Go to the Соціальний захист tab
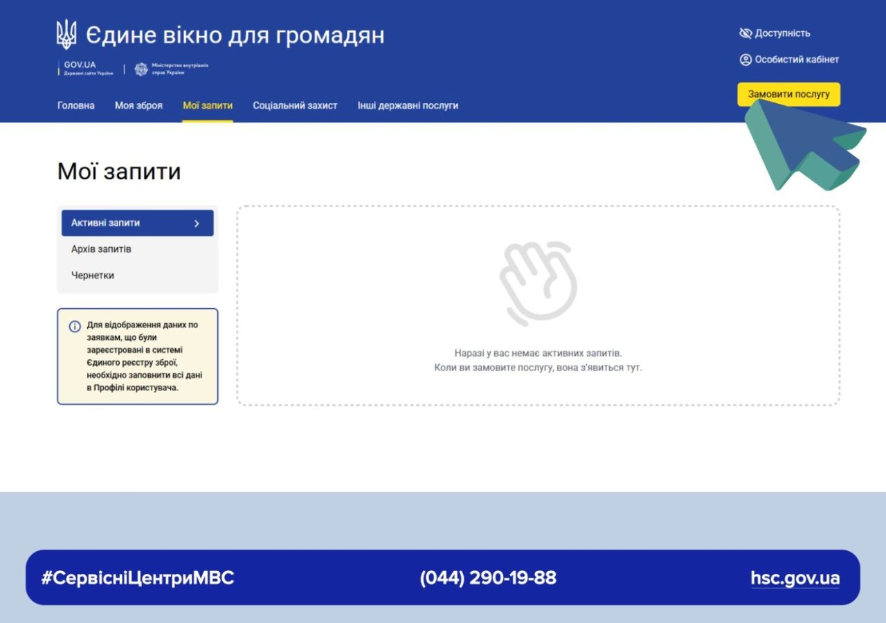This screenshot has height=623, width=886. click(x=295, y=106)
